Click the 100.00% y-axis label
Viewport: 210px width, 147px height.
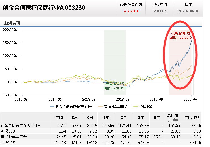tap(10, 56)
